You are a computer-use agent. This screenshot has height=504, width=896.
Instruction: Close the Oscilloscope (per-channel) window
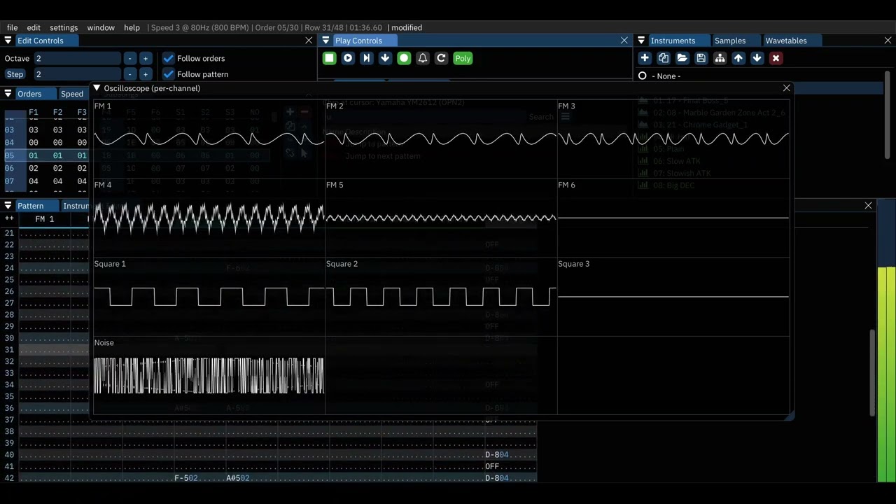[786, 88]
